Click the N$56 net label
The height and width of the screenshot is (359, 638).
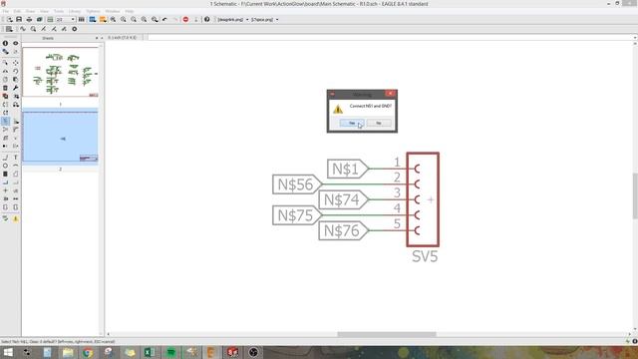(x=297, y=183)
